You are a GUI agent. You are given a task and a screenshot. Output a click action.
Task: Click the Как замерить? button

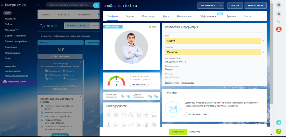coord(139,85)
